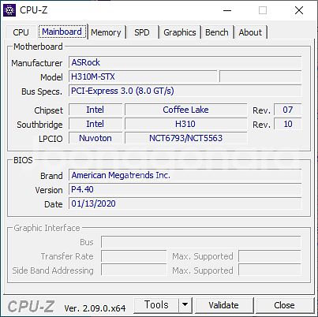Open the Graphics tab
Image resolution: width=318 pixels, height=317 pixels.
[180, 32]
